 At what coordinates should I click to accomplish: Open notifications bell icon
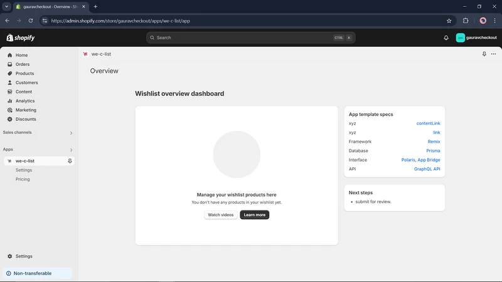coord(446,38)
